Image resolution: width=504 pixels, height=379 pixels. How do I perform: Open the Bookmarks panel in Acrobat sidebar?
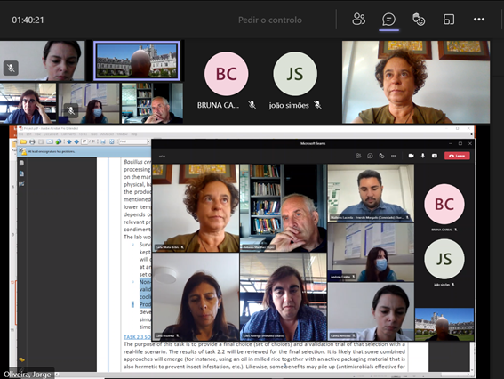[x=21, y=173]
